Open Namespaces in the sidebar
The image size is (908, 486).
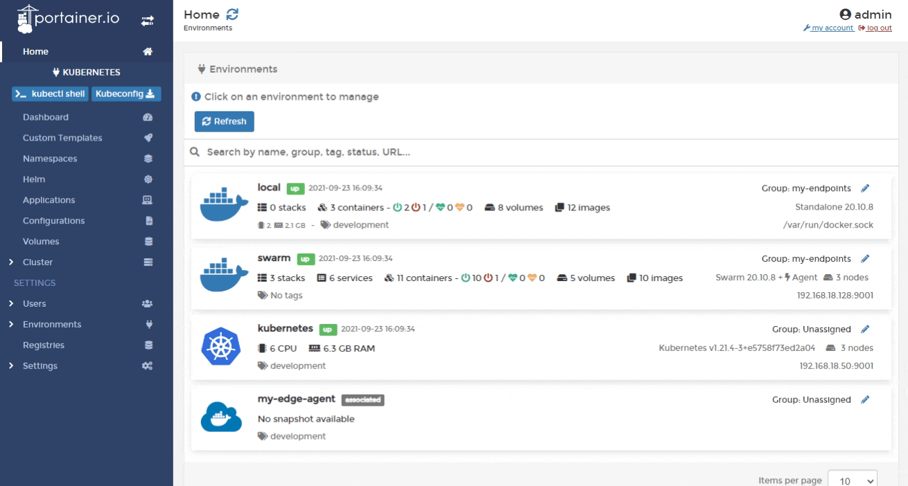coord(50,159)
